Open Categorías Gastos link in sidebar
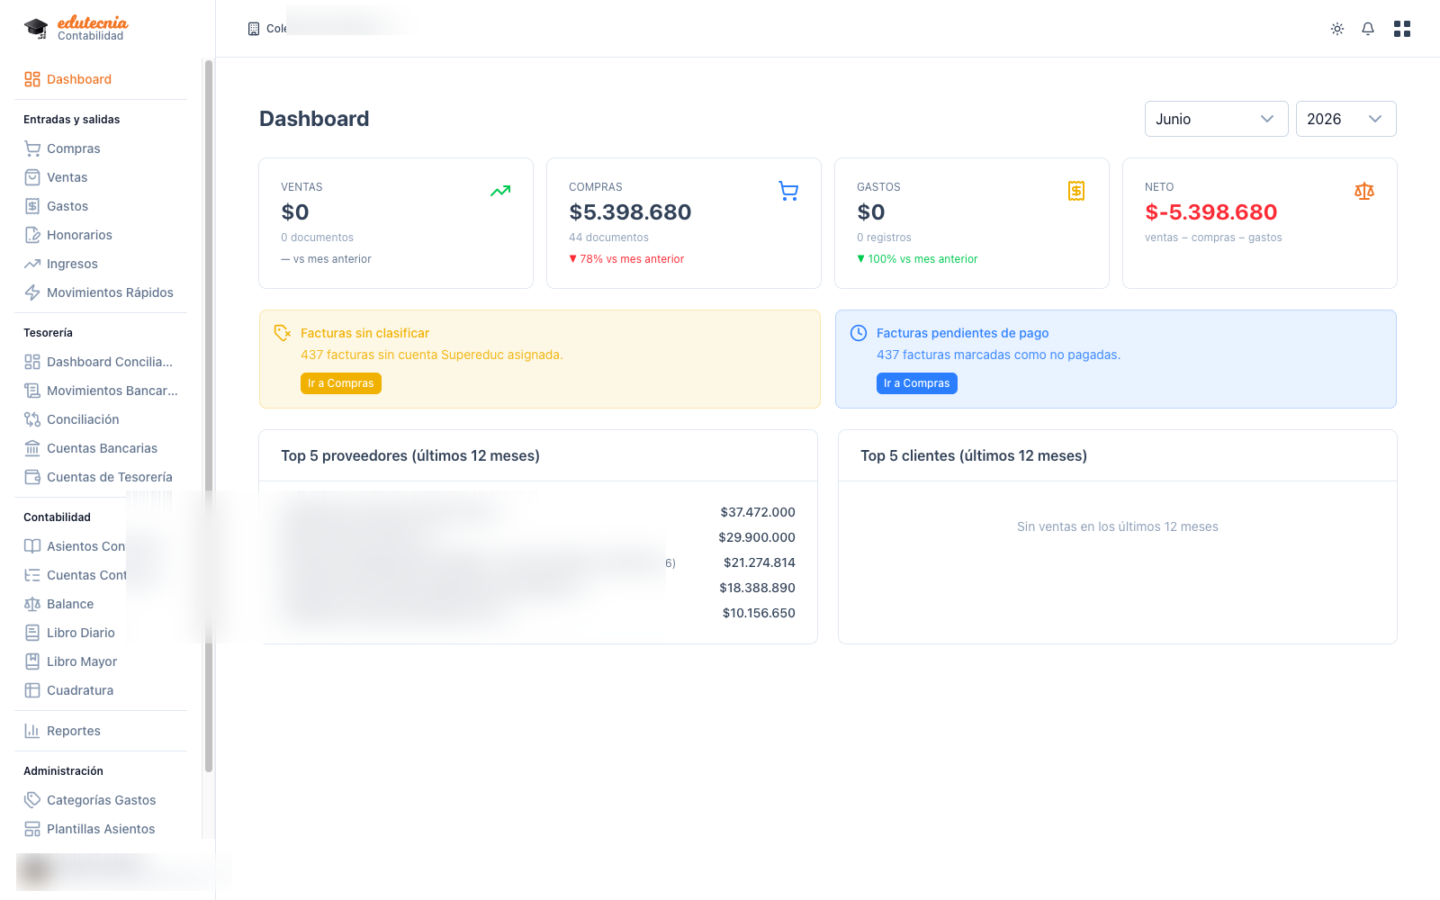 point(102,800)
